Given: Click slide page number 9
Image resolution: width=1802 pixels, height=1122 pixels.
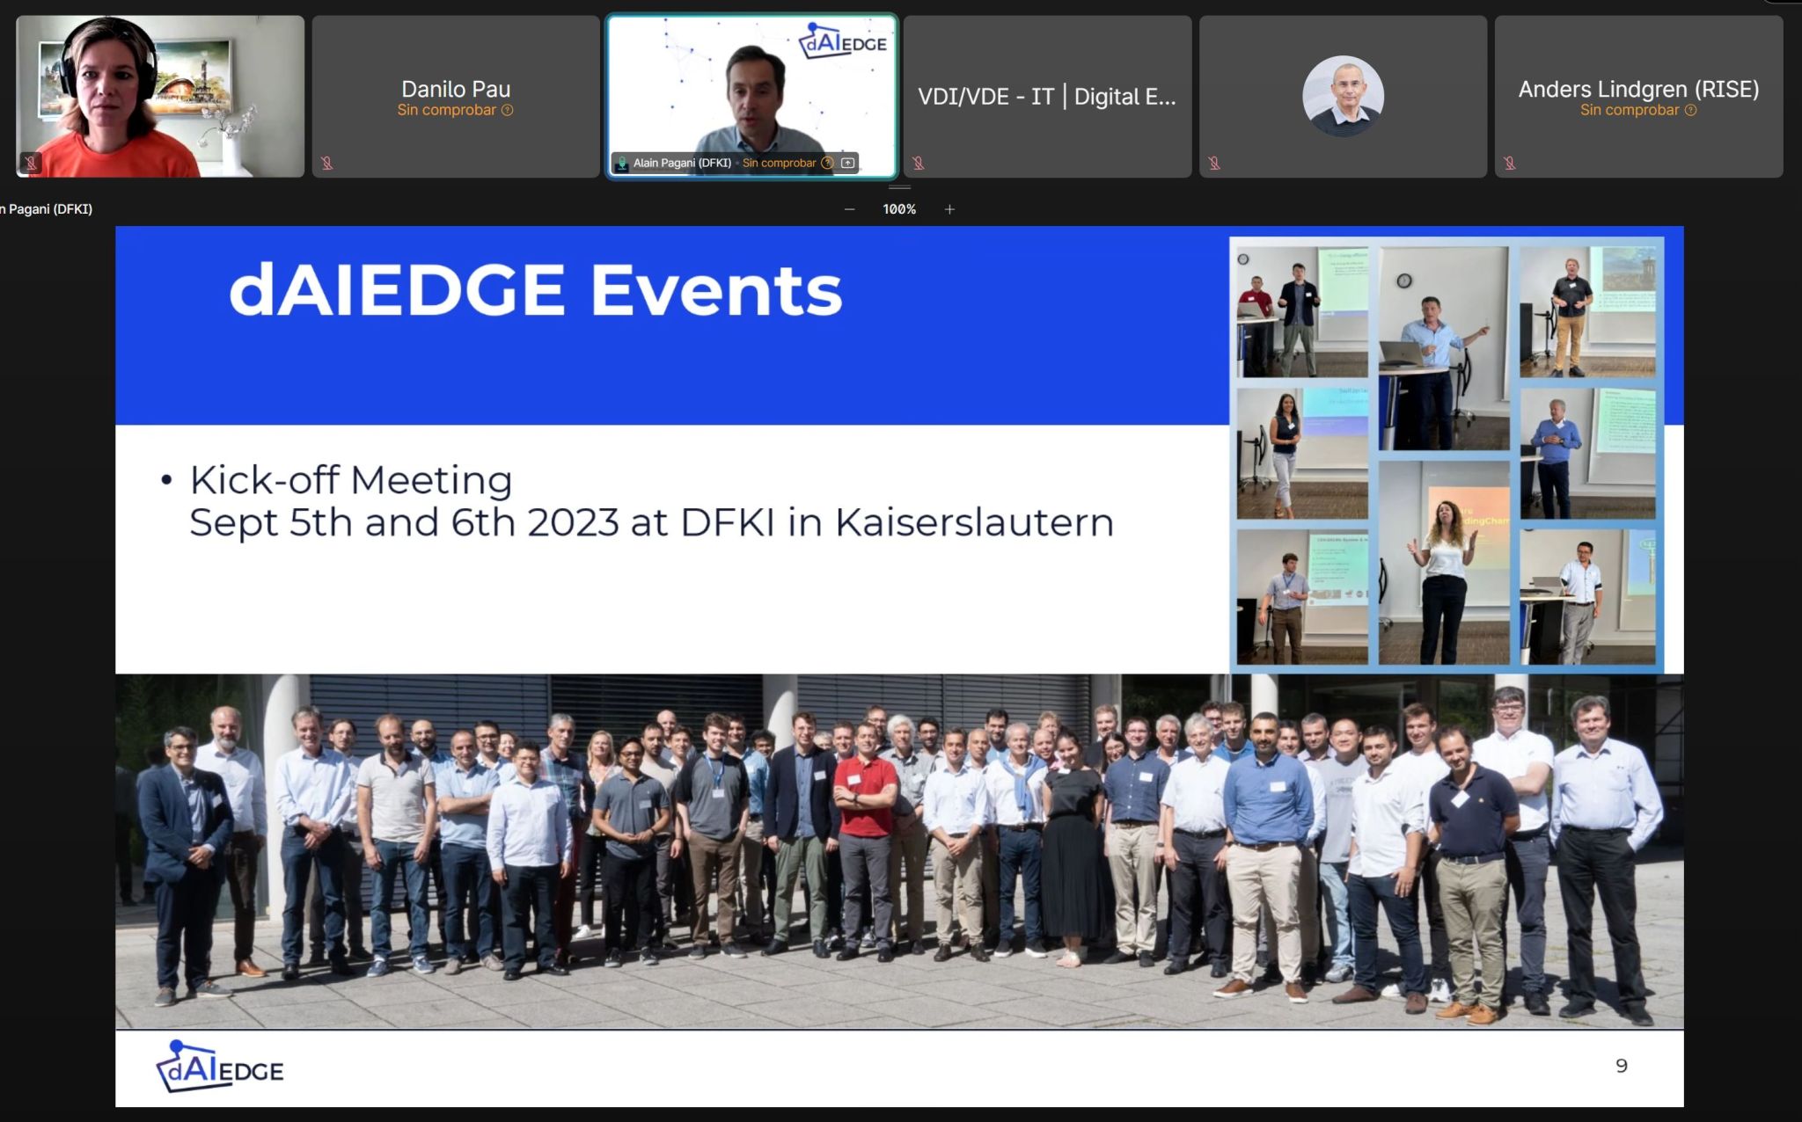Looking at the screenshot, I should pos(1622,1066).
